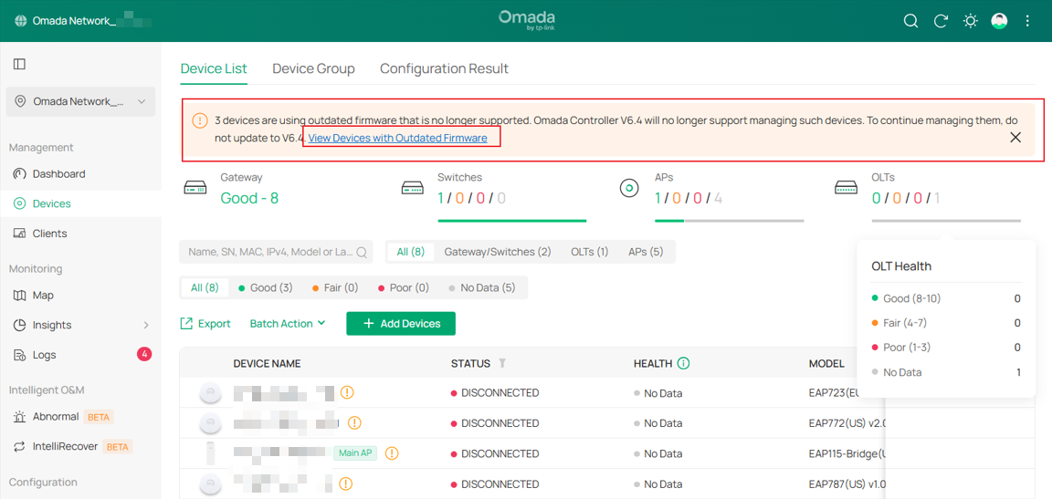Click the Main AP tag
This screenshot has height=499, width=1052.
pyautogui.click(x=355, y=453)
